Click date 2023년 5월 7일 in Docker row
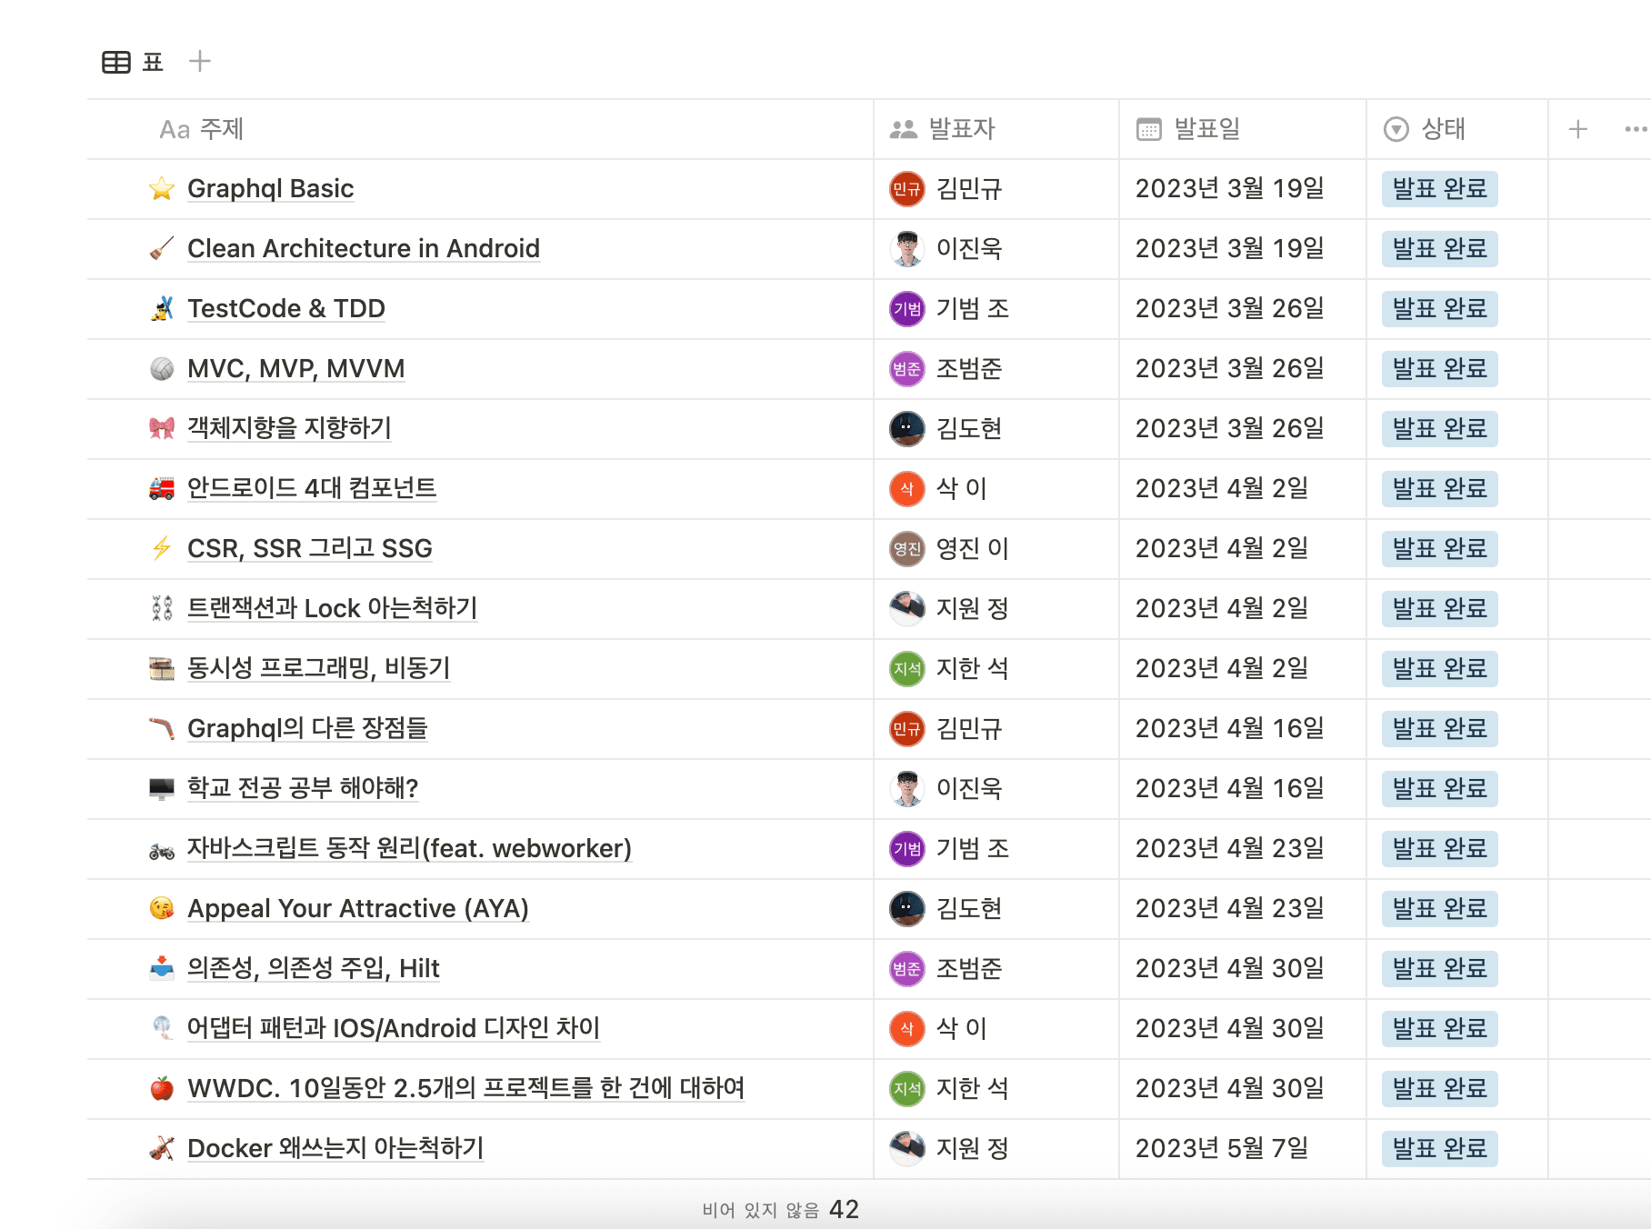 (x=1222, y=1148)
